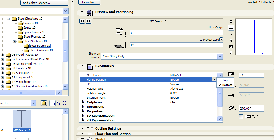The image size is (274, 140).
Task: Open the Flange Position arrow button
Action: pos(214,79)
